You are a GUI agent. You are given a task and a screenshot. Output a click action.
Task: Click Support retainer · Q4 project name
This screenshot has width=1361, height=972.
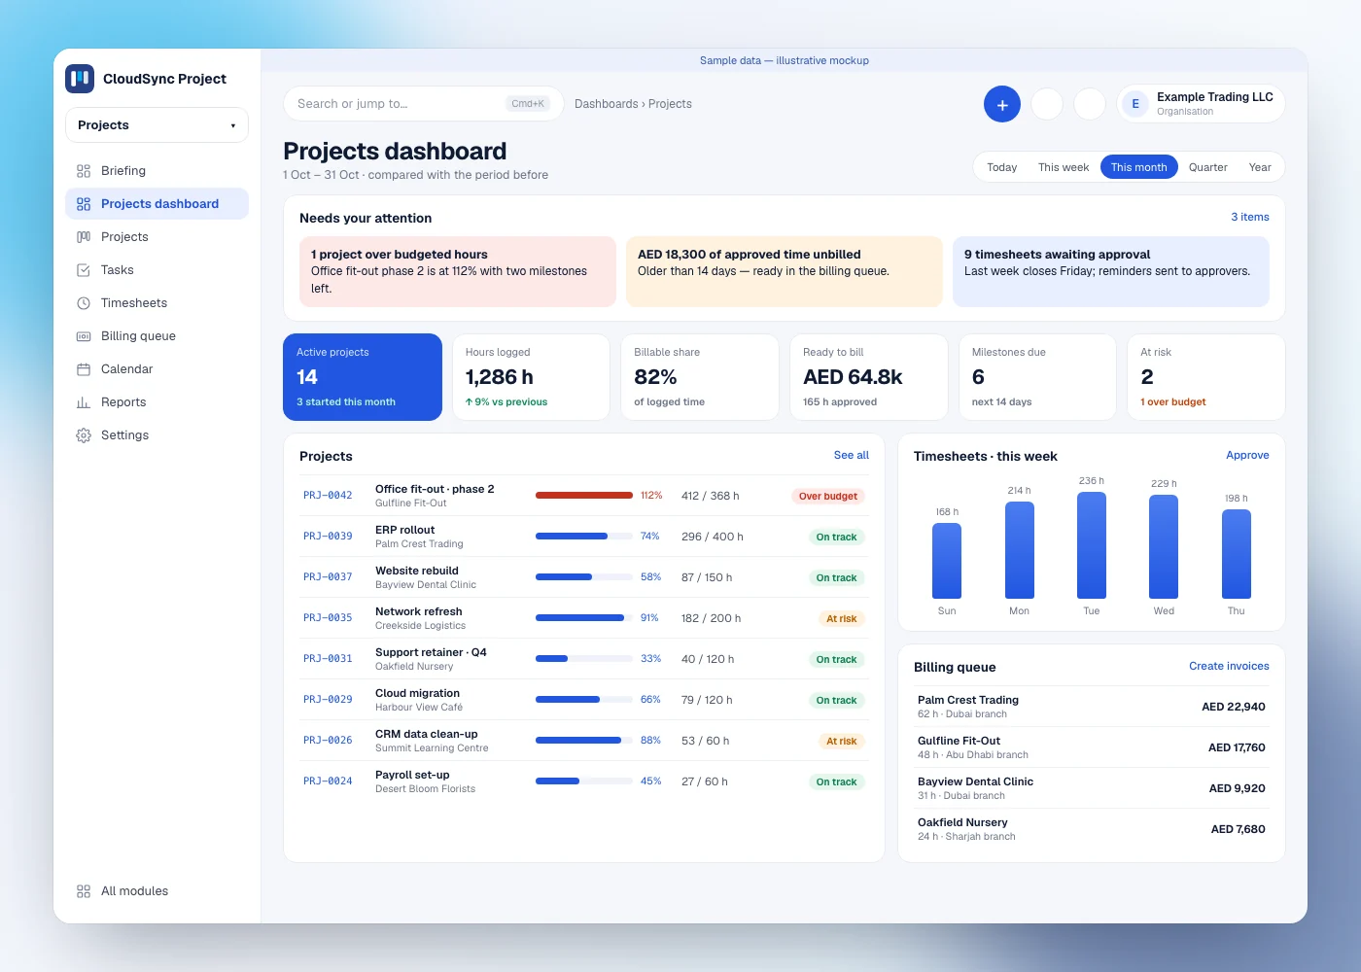click(x=432, y=652)
